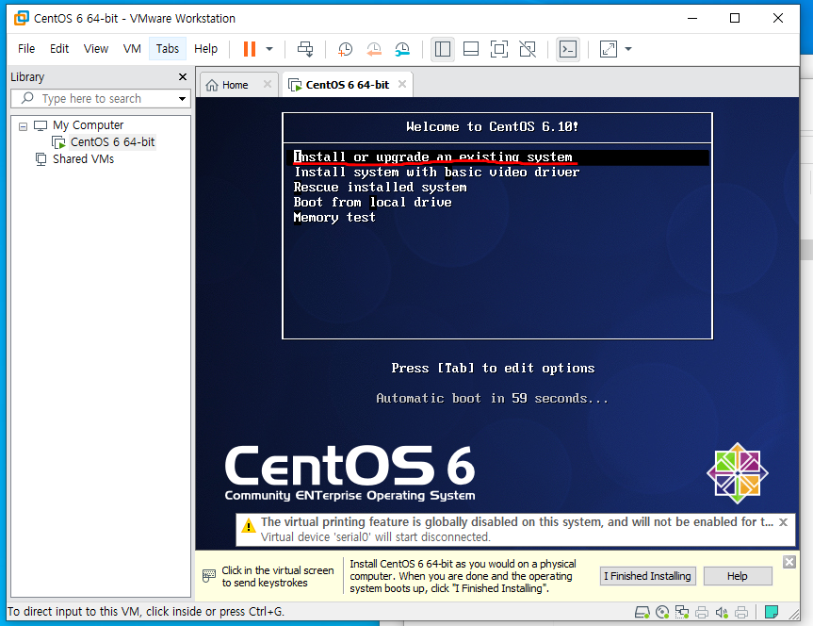Select 'Memory test' boot entry
This screenshot has height=626, width=813.
pyautogui.click(x=334, y=218)
